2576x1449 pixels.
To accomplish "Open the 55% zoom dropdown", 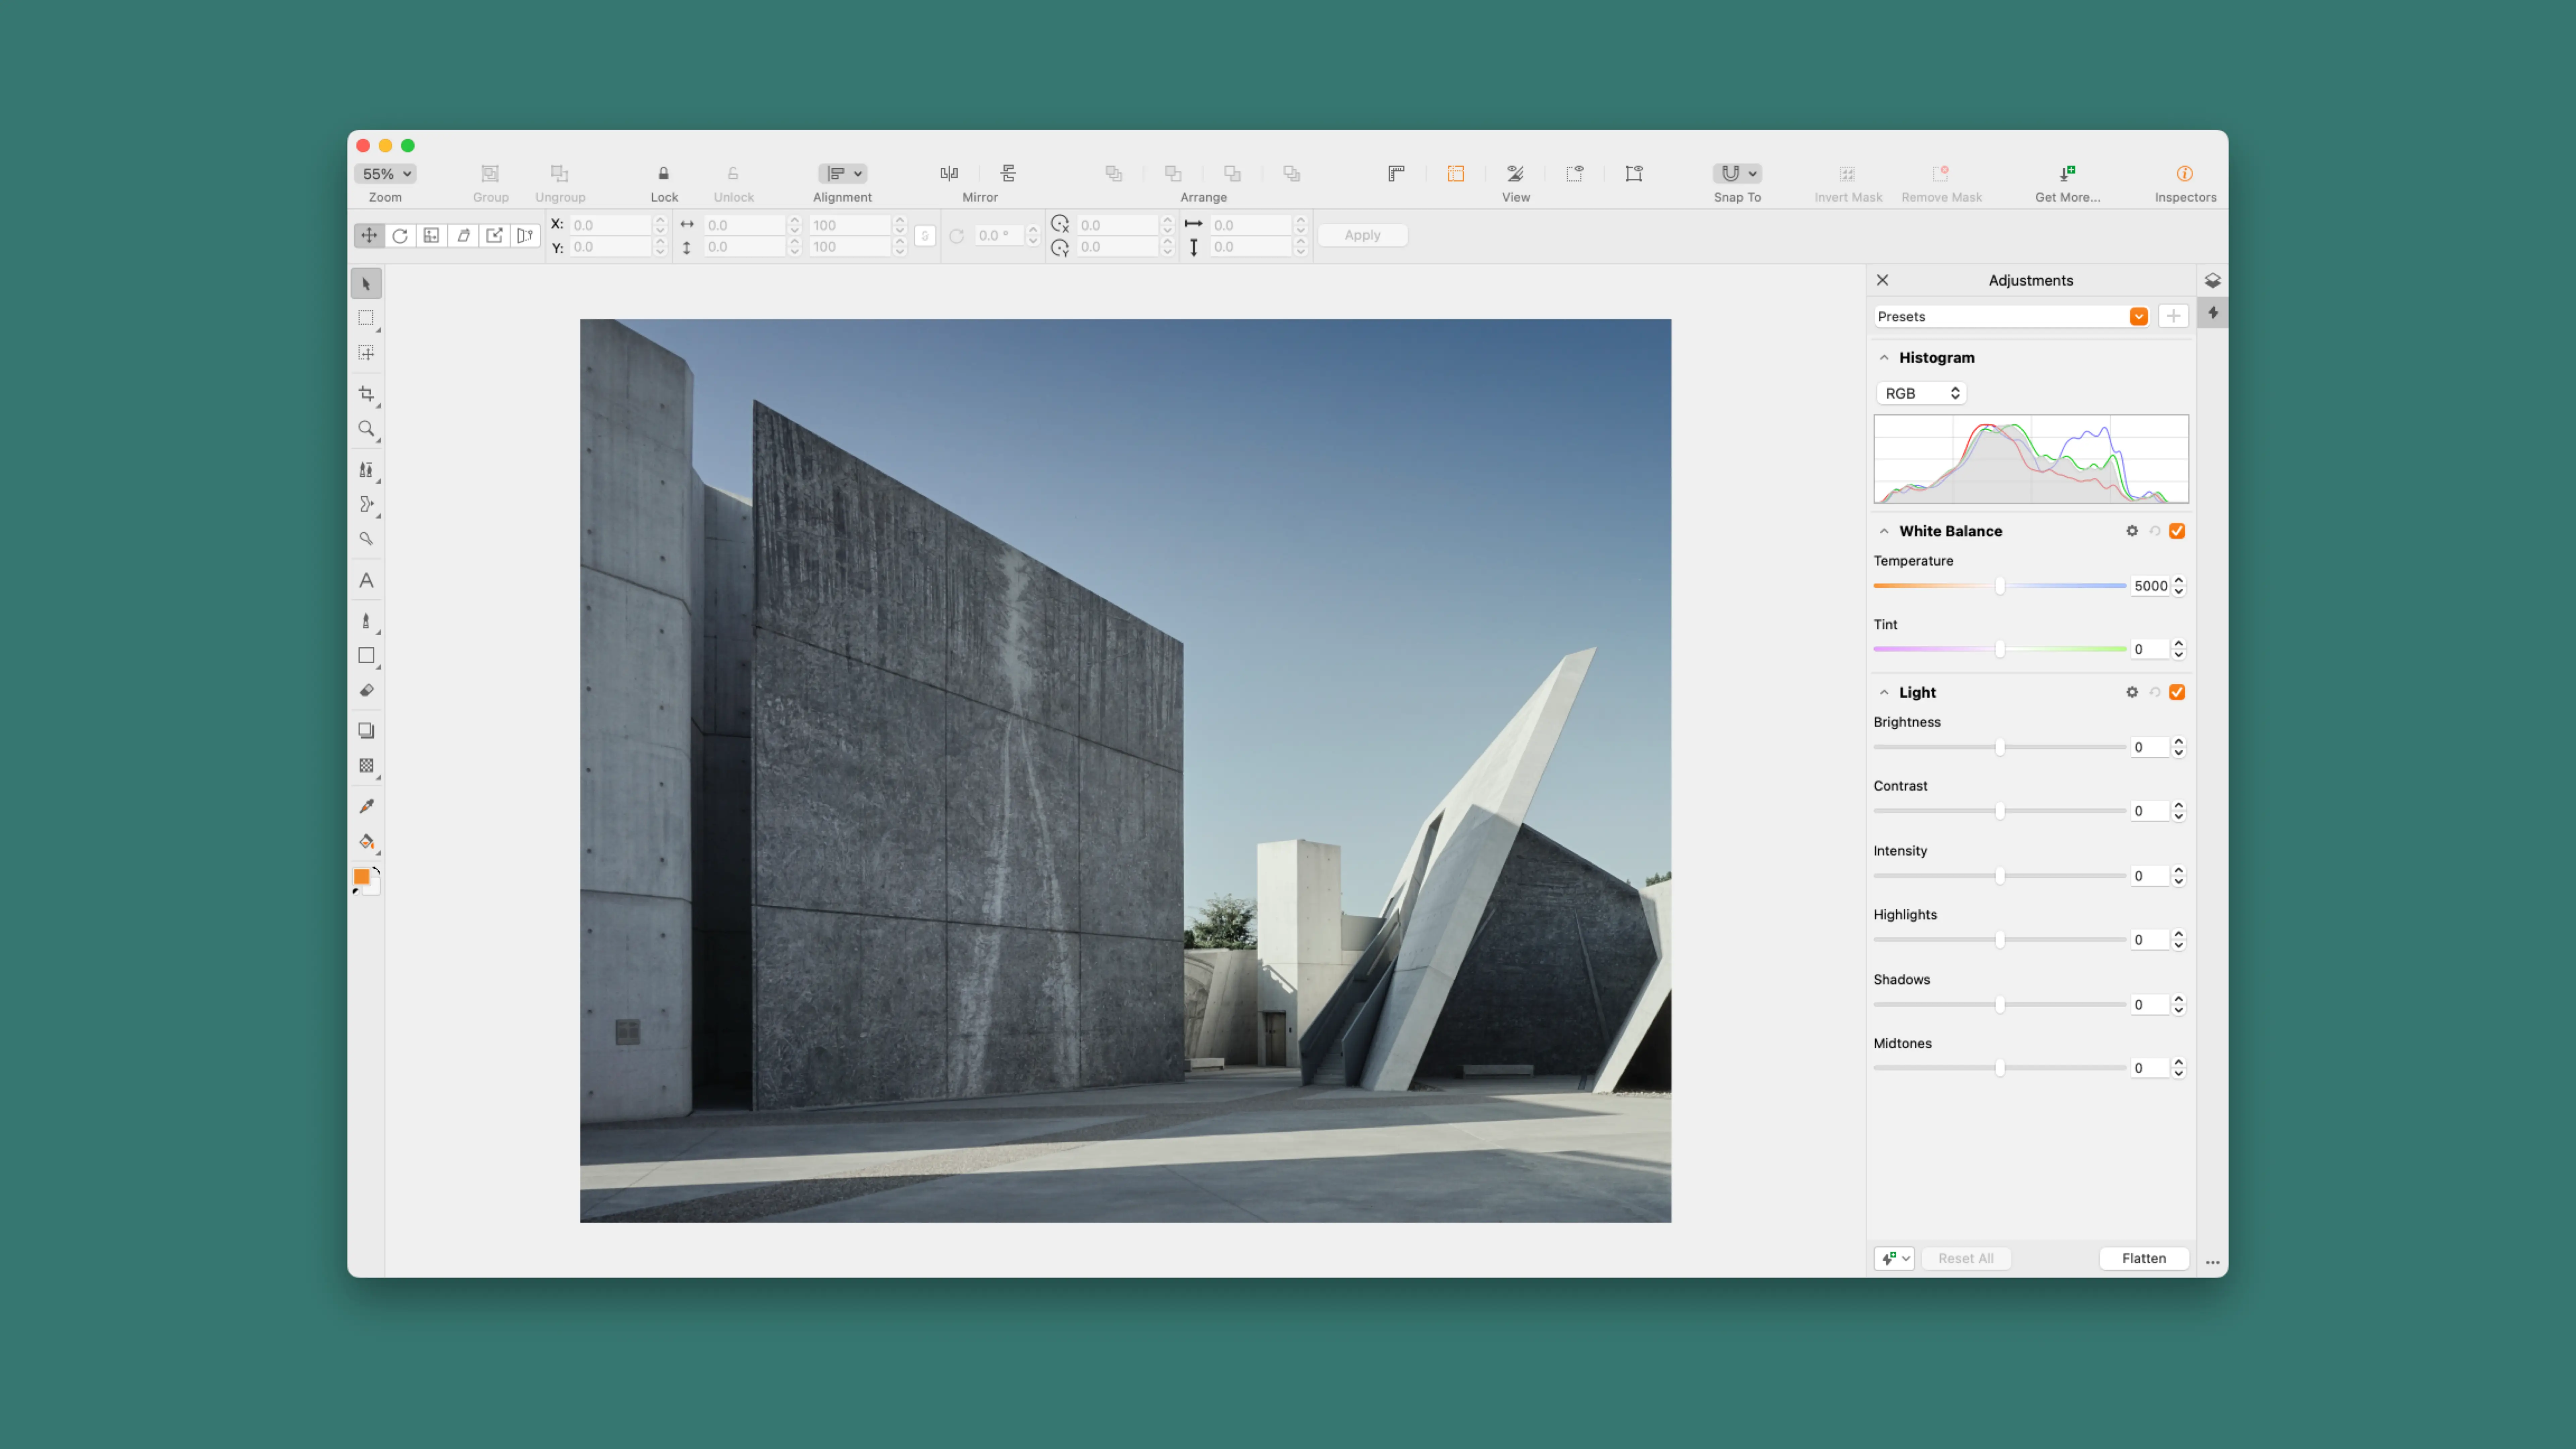I will (x=385, y=174).
